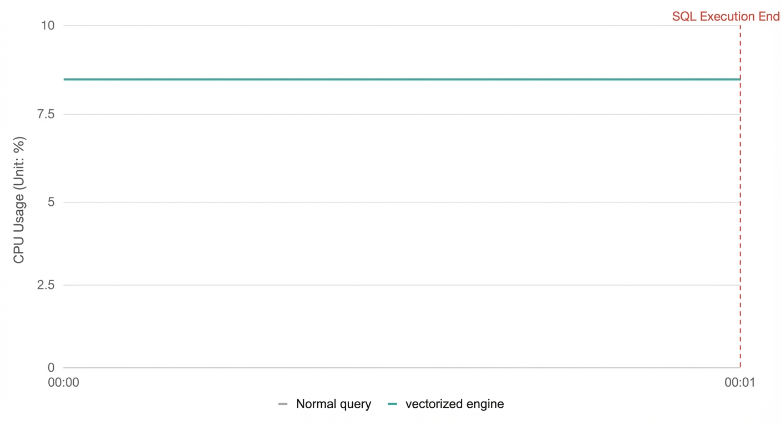Toggle the Normal query legend entry
This screenshot has width=781, height=426.
(324, 404)
